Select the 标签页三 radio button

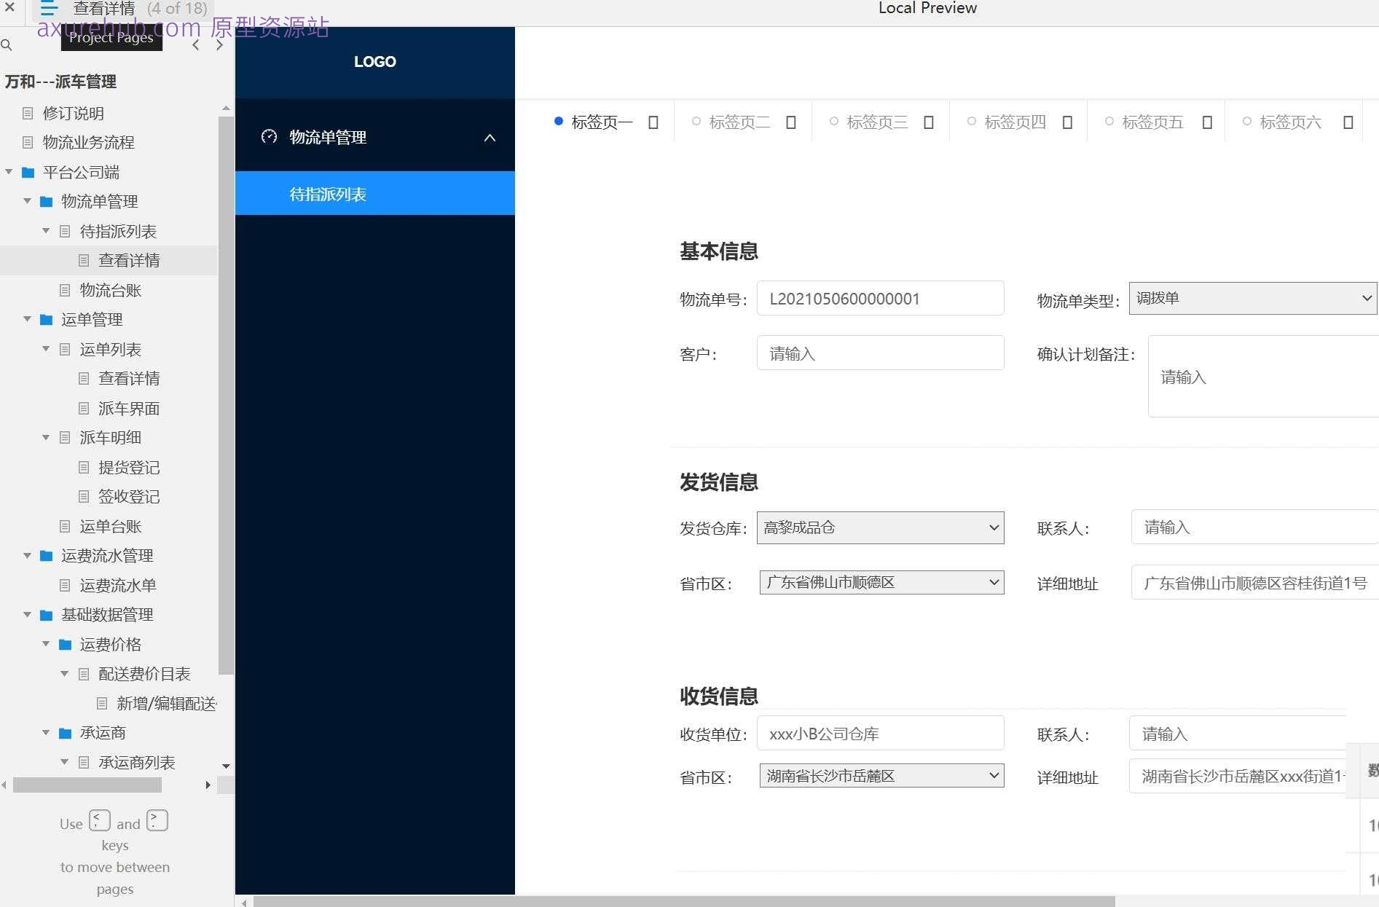[x=833, y=121]
